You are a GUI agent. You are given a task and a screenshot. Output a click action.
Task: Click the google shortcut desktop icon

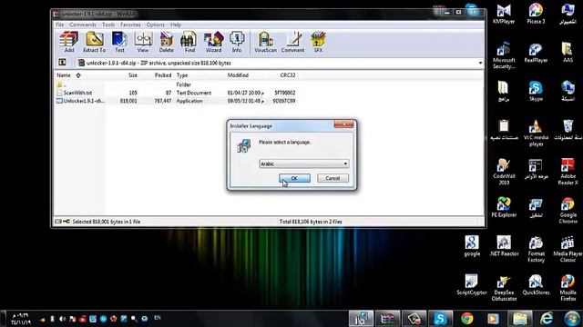pos(472,246)
